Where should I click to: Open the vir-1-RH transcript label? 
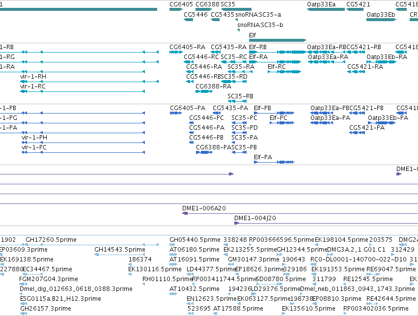pyautogui.click(x=33, y=77)
